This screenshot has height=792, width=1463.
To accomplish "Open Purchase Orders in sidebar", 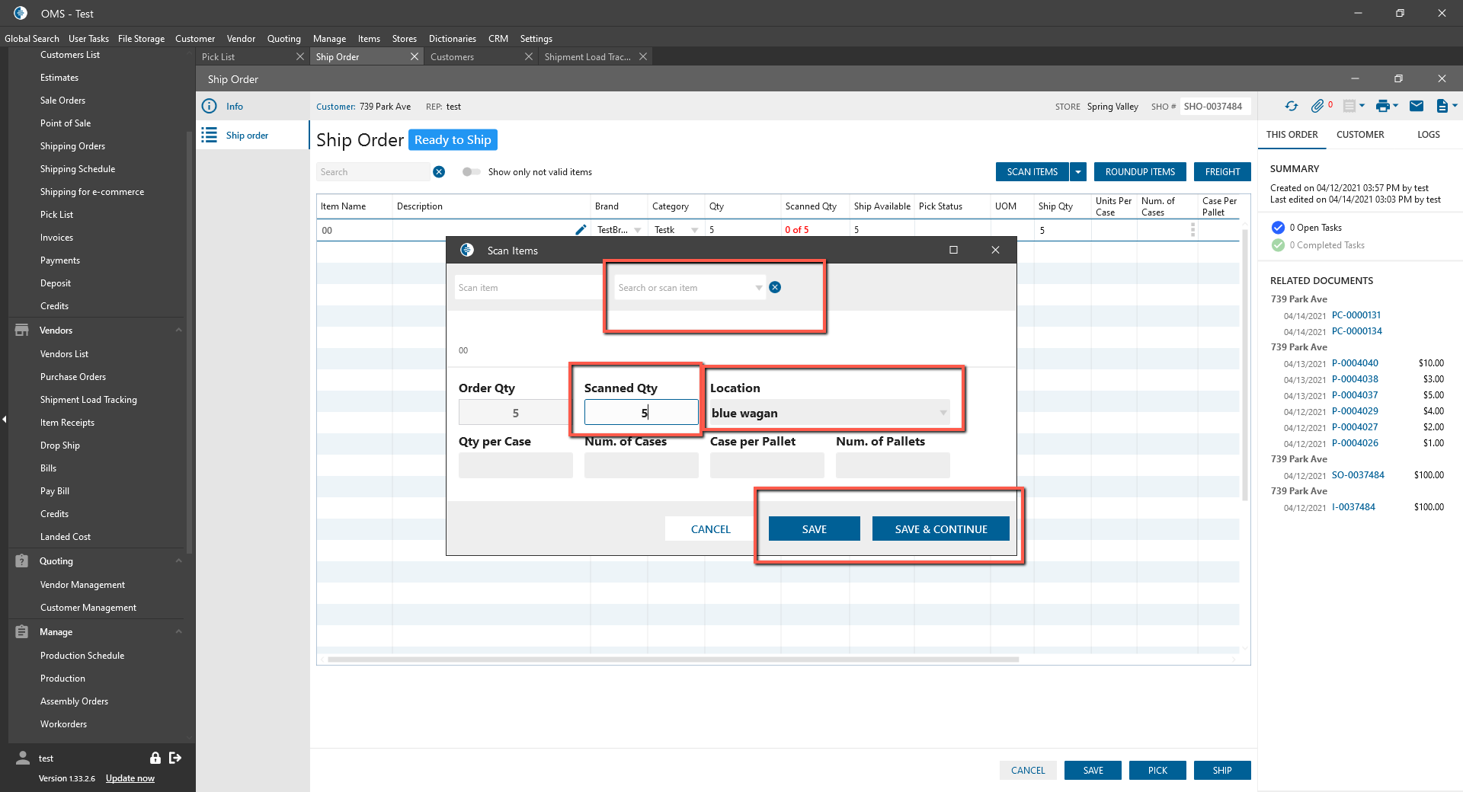I will click(x=73, y=377).
